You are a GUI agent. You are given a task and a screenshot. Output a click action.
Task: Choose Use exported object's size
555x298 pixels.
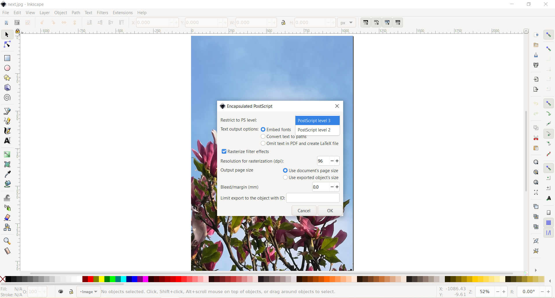(285, 178)
